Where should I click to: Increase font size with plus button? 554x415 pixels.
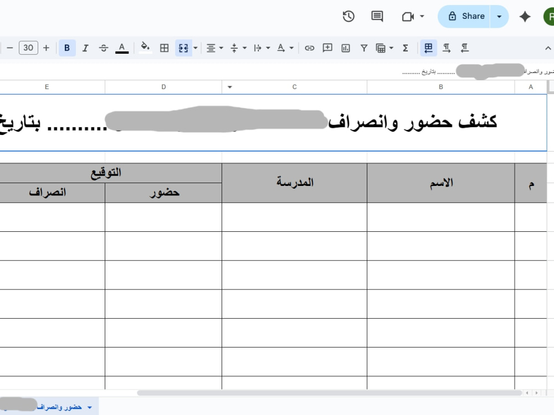coord(47,48)
